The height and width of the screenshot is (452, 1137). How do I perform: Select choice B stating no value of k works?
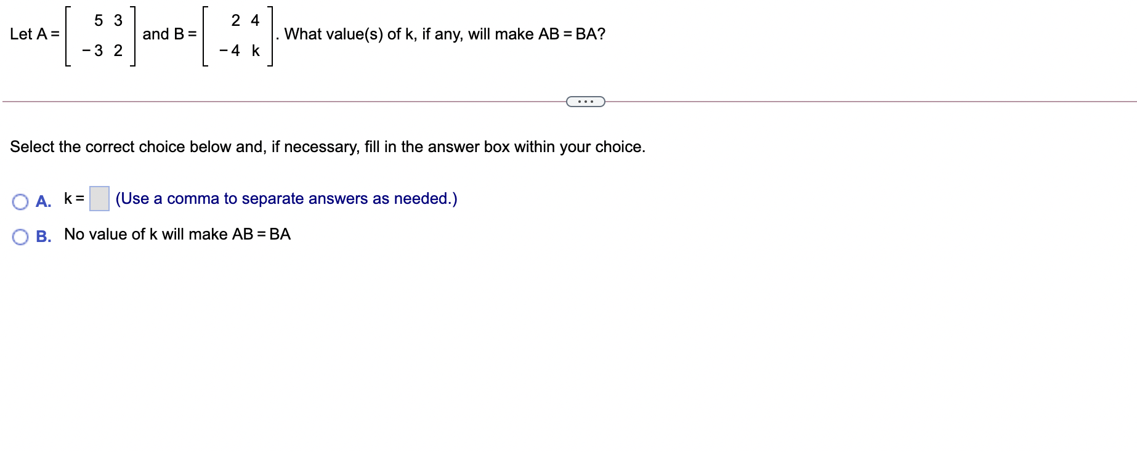point(20,235)
